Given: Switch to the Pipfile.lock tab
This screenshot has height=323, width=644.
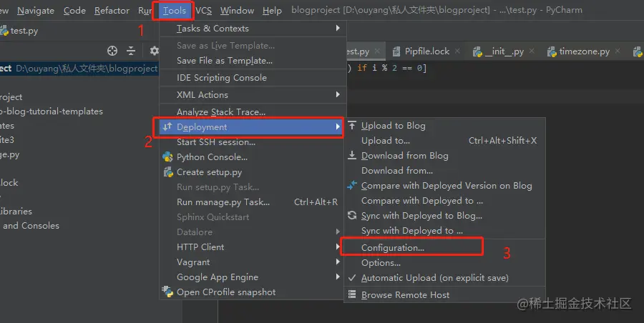Looking at the screenshot, I should click(426, 51).
